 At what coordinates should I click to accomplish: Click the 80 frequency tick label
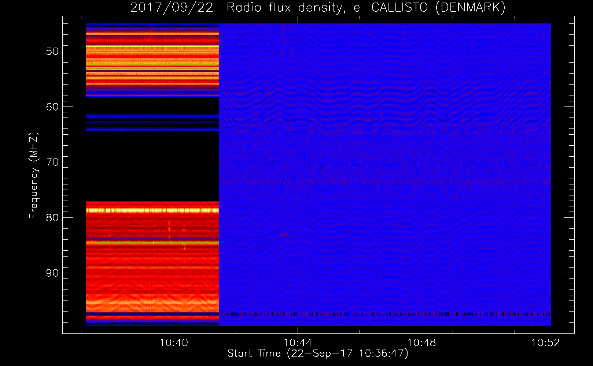click(52, 218)
